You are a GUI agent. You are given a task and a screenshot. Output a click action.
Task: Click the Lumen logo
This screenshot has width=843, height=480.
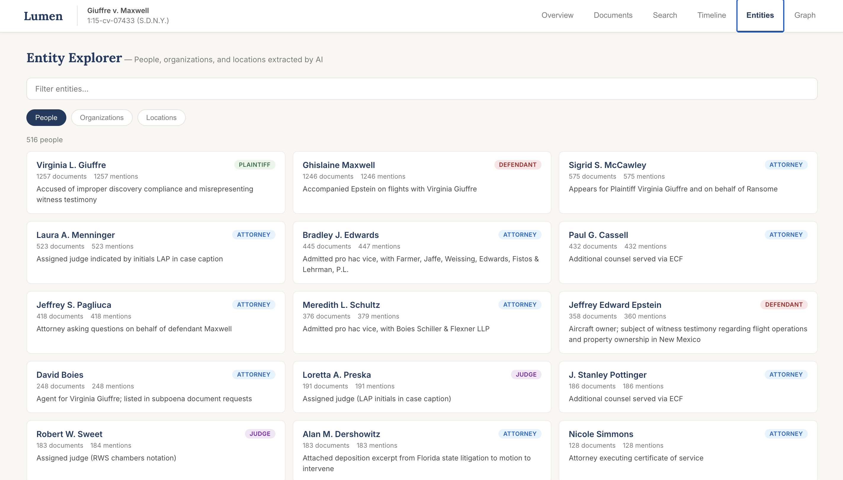click(43, 16)
